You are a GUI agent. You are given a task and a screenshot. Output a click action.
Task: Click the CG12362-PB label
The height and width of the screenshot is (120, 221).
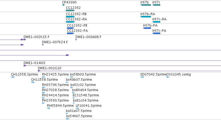[x=77, y=26]
